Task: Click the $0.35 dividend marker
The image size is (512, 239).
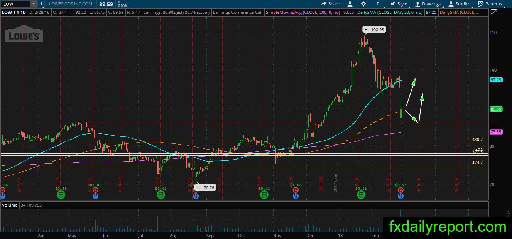Action: click(61, 195)
